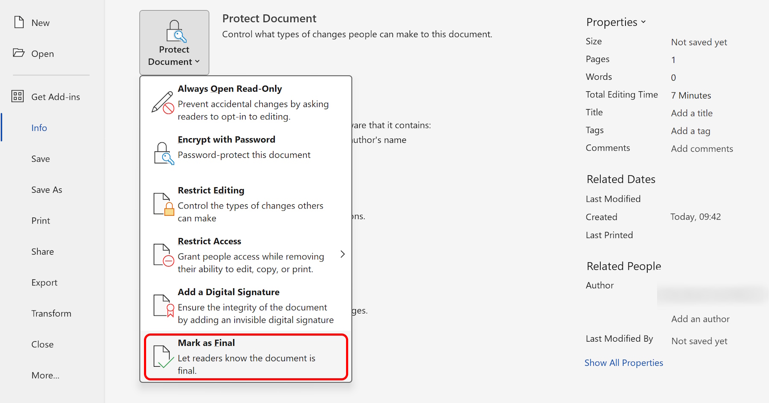Image resolution: width=769 pixels, height=403 pixels.
Task: Select the Always Open Read-Only pencil icon
Action: 162,102
